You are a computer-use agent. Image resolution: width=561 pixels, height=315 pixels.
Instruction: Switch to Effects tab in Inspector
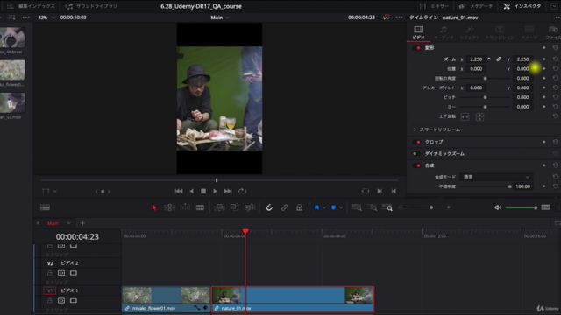470,32
